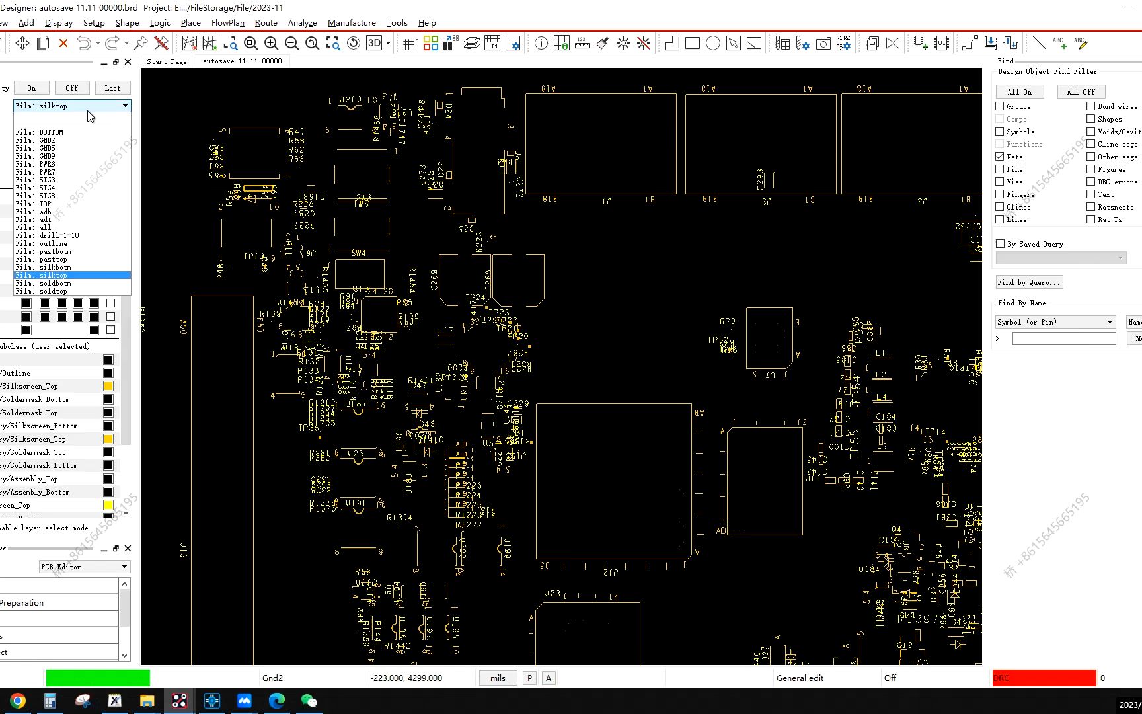Click the Add Text ABC plus icon
The height and width of the screenshot is (714, 1142).
pyautogui.click(x=1059, y=44)
